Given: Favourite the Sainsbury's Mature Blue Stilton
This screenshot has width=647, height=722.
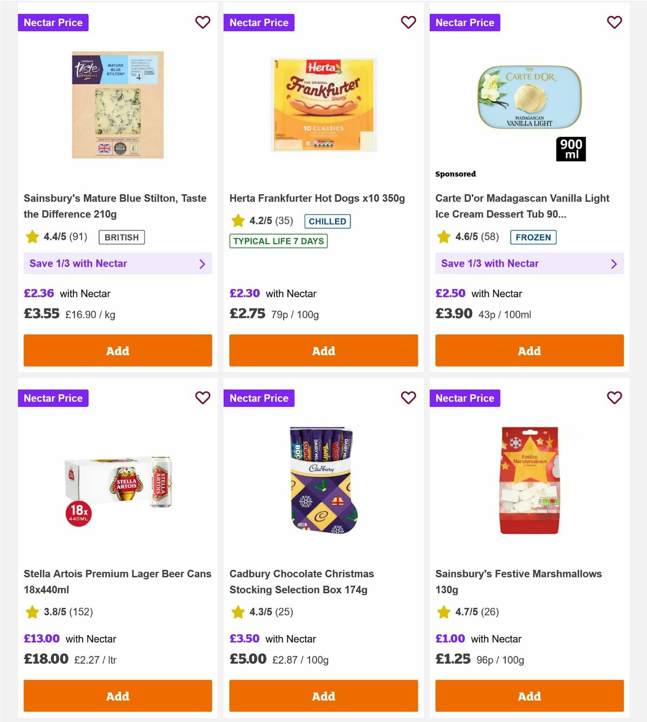Looking at the screenshot, I should point(203,22).
